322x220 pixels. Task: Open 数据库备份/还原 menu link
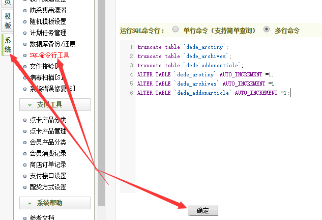(52, 44)
